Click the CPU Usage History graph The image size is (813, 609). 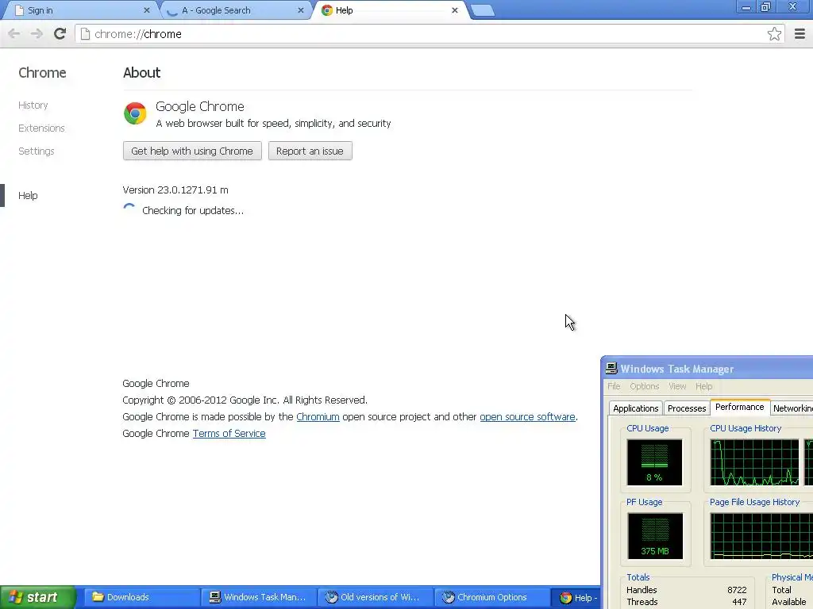[754, 462]
